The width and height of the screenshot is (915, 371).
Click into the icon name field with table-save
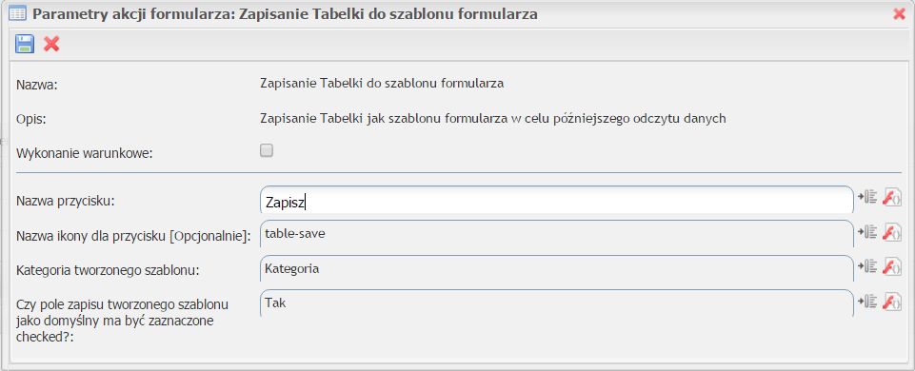557,235
